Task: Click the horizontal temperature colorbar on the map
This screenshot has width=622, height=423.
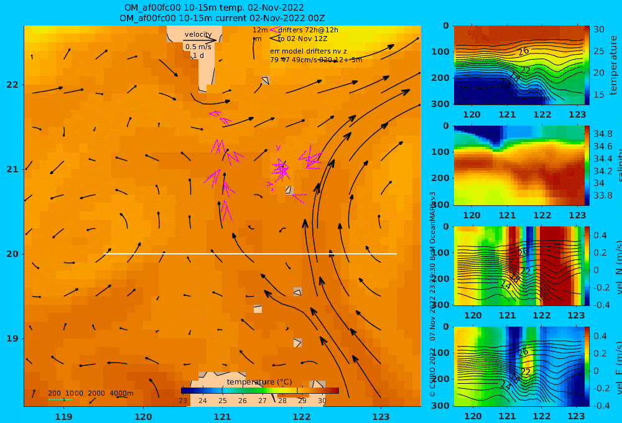Action: click(x=260, y=391)
